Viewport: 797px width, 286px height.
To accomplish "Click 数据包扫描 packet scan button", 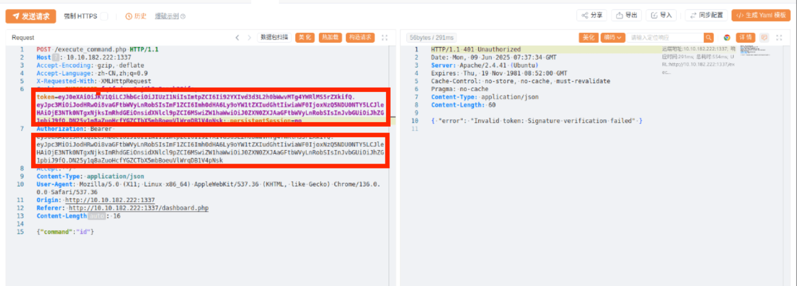I will (x=274, y=38).
